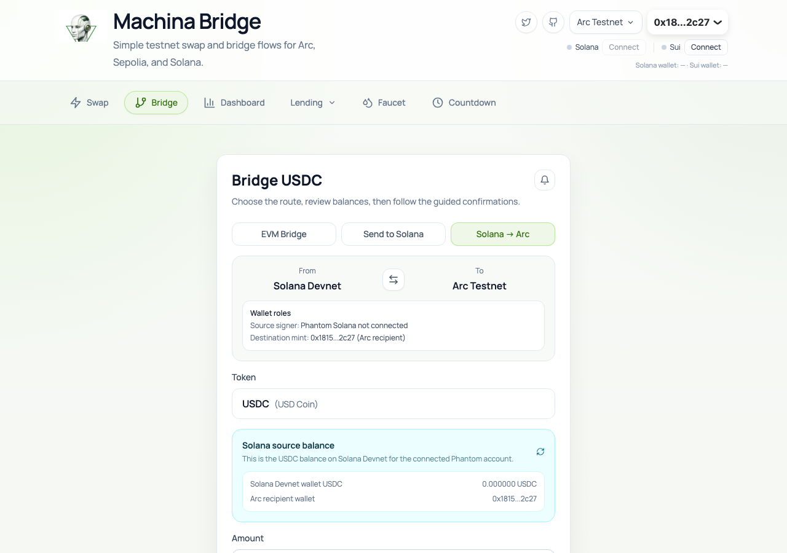Refresh the Solana source balance
The image size is (787, 553).
click(540, 452)
